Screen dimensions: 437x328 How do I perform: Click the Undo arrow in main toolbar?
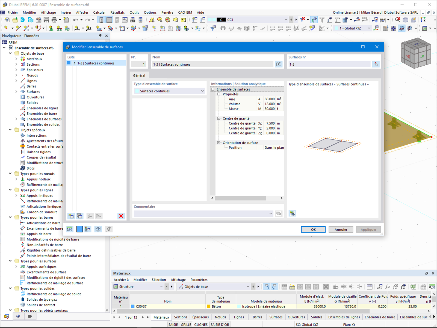pyautogui.click(x=76, y=20)
